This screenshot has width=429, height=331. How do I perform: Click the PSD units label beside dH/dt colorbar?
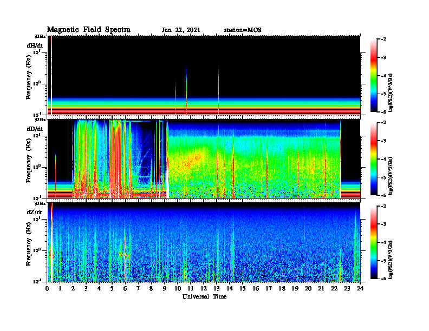click(390, 92)
